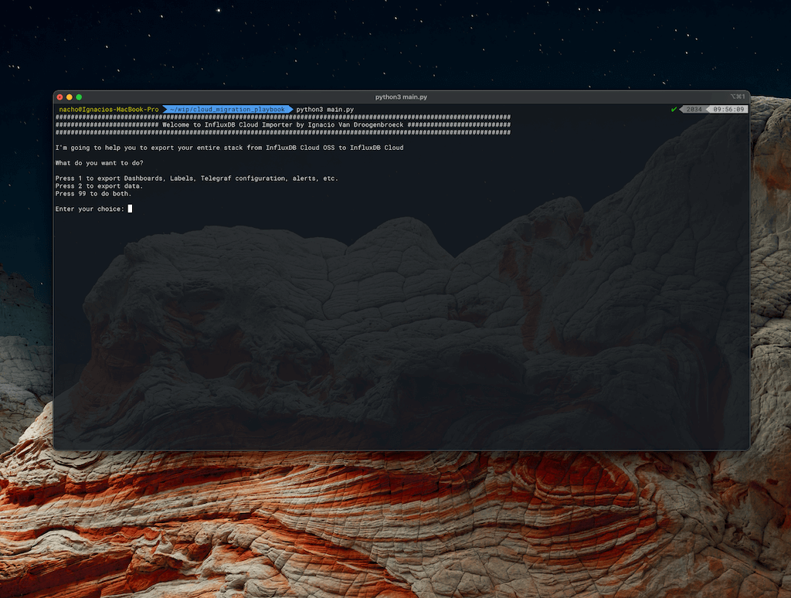Click the 2034 history number segment

(x=694, y=109)
